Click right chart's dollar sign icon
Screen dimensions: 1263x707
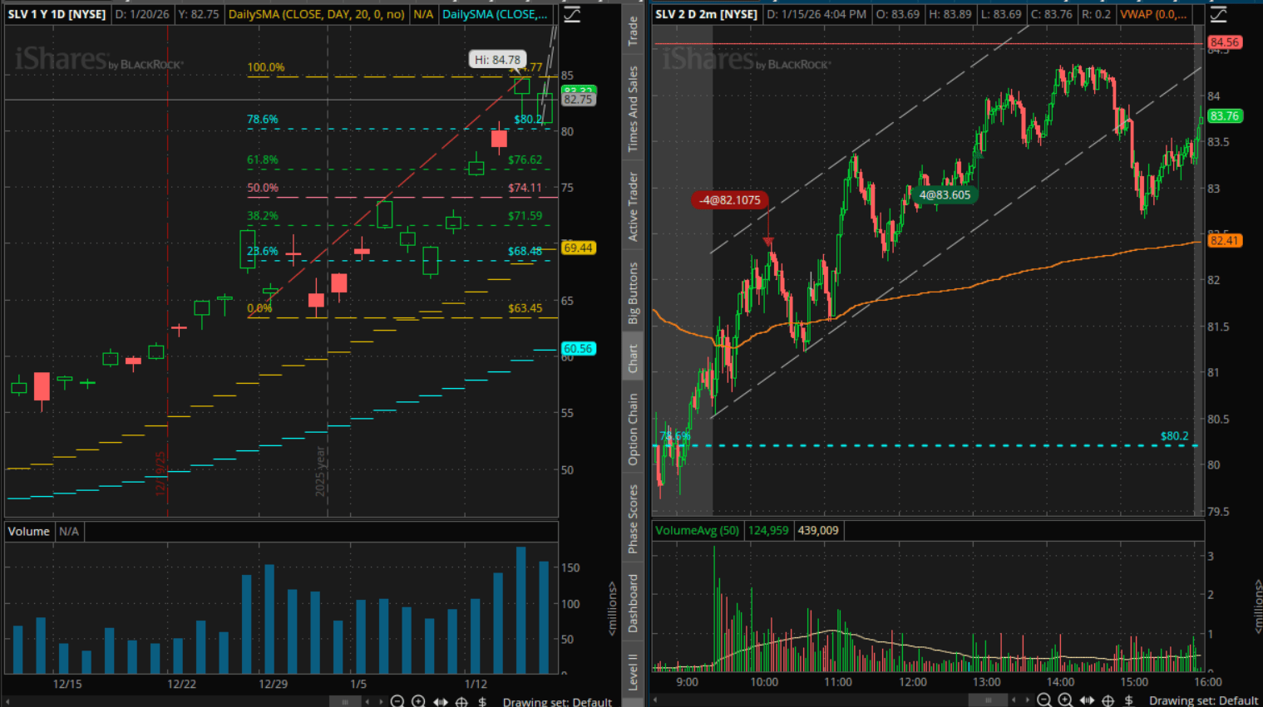pos(1129,700)
